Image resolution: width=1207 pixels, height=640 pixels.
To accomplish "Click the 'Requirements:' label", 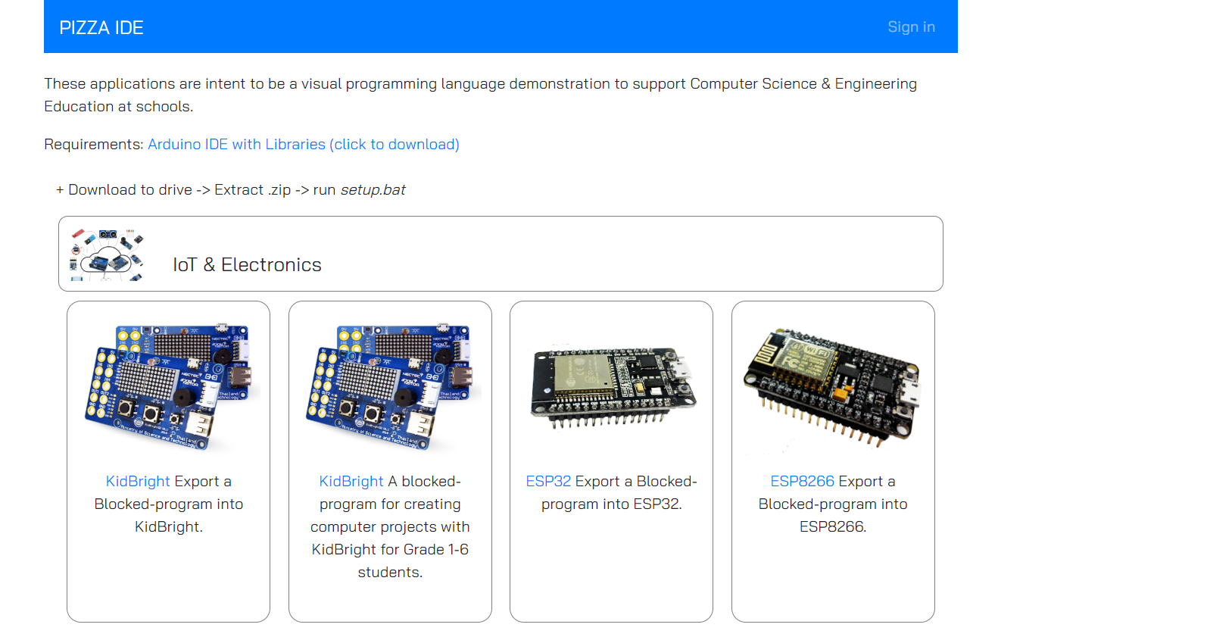I will (94, 144).
